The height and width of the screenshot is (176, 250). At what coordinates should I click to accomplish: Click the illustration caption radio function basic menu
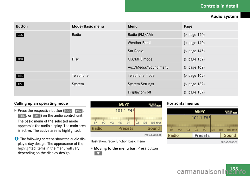pyautogui.click(x=117, y=141)
